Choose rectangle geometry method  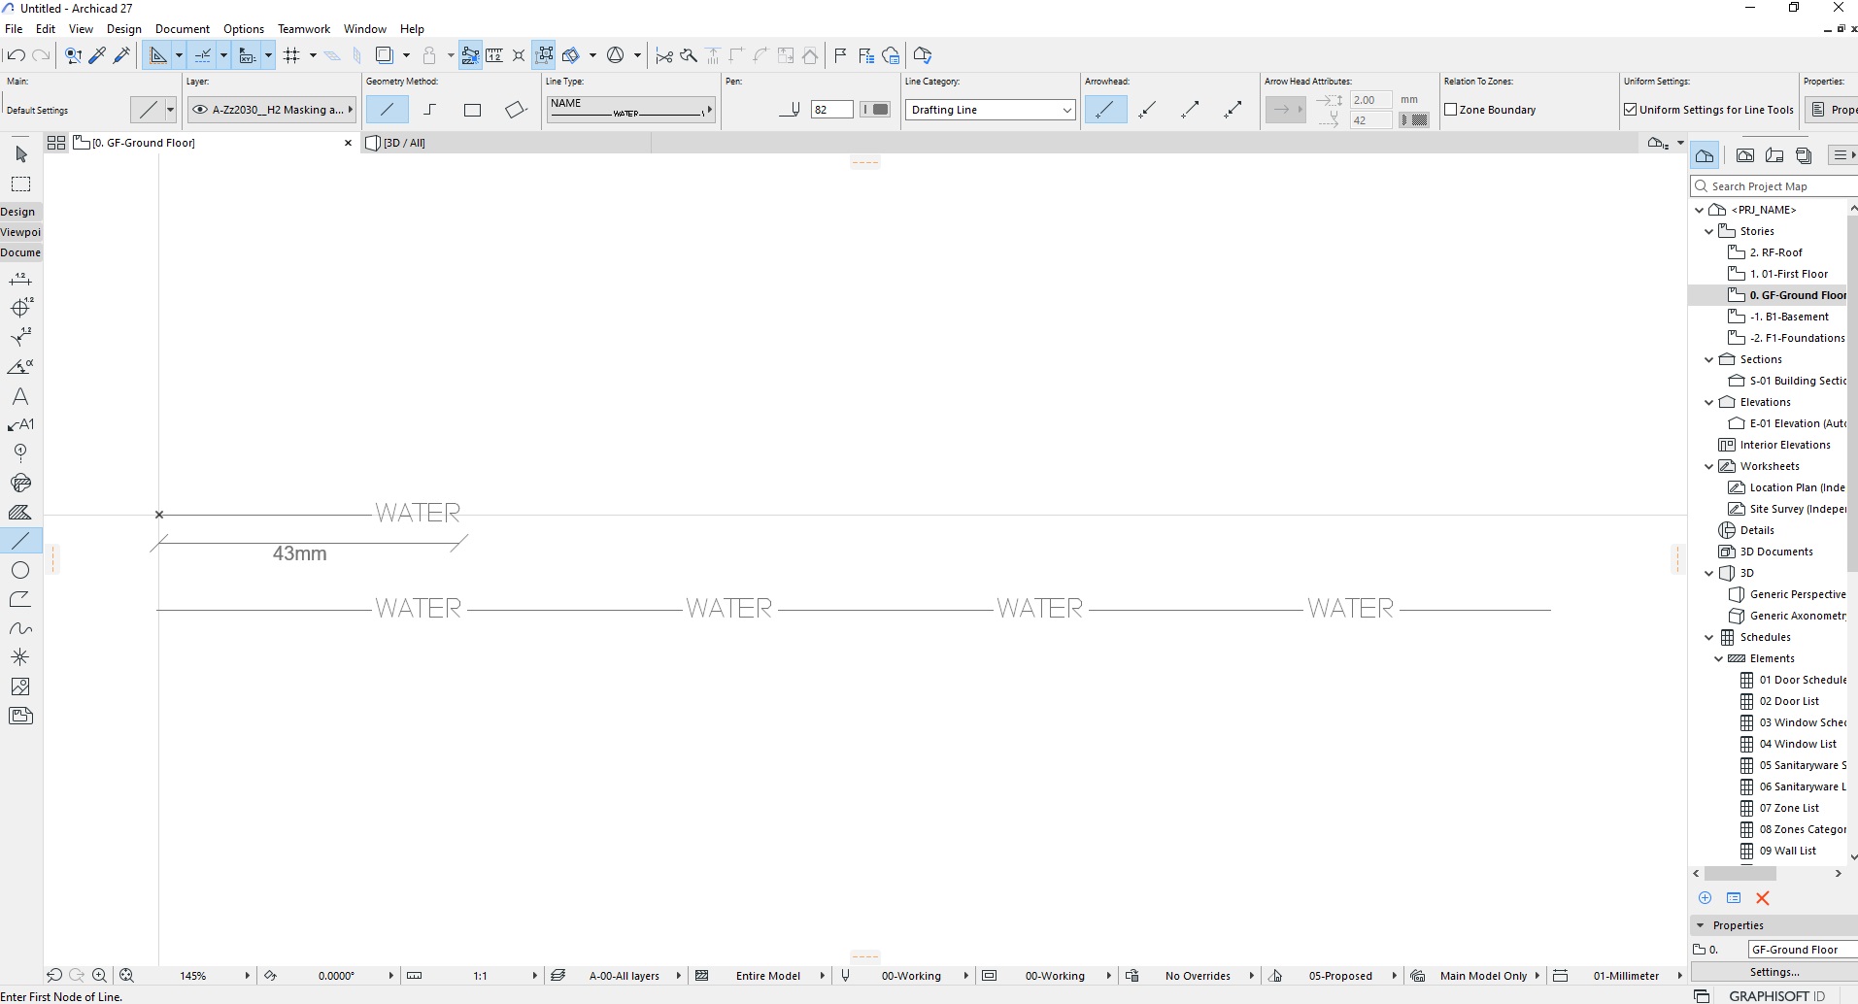(473, 110)
